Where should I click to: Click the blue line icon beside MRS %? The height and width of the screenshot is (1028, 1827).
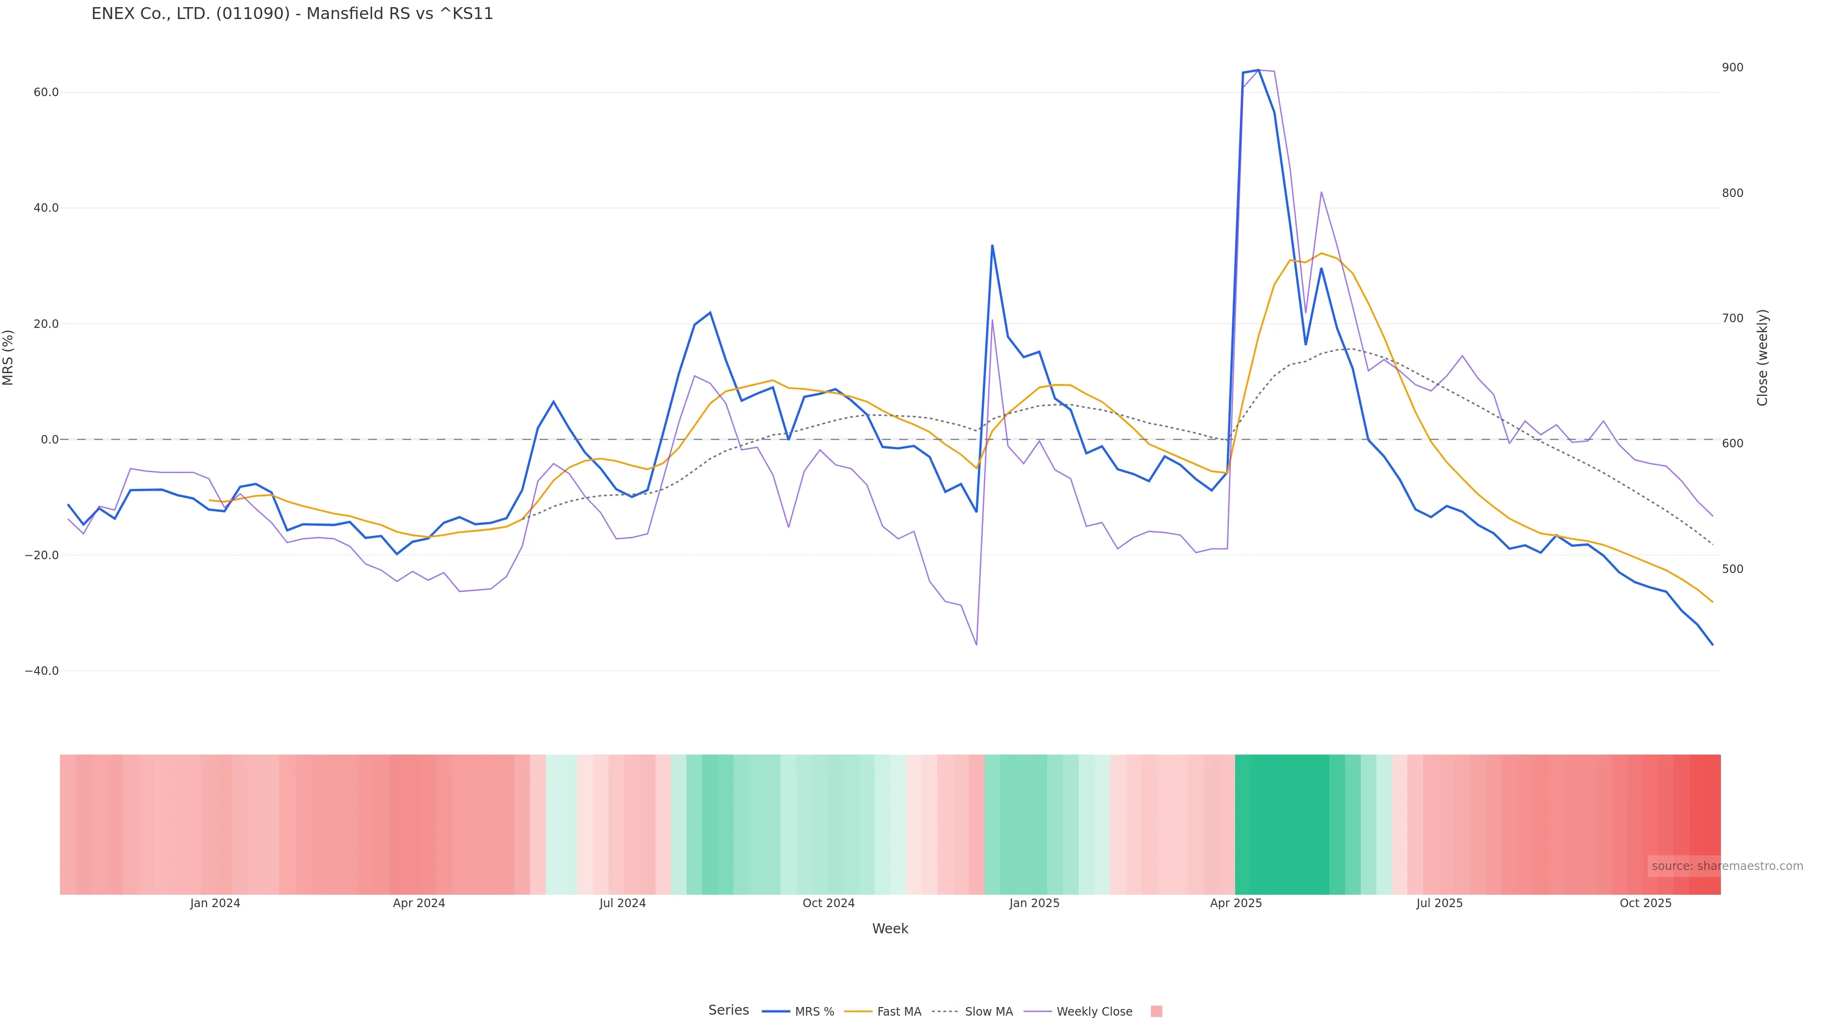point(775,1012)
